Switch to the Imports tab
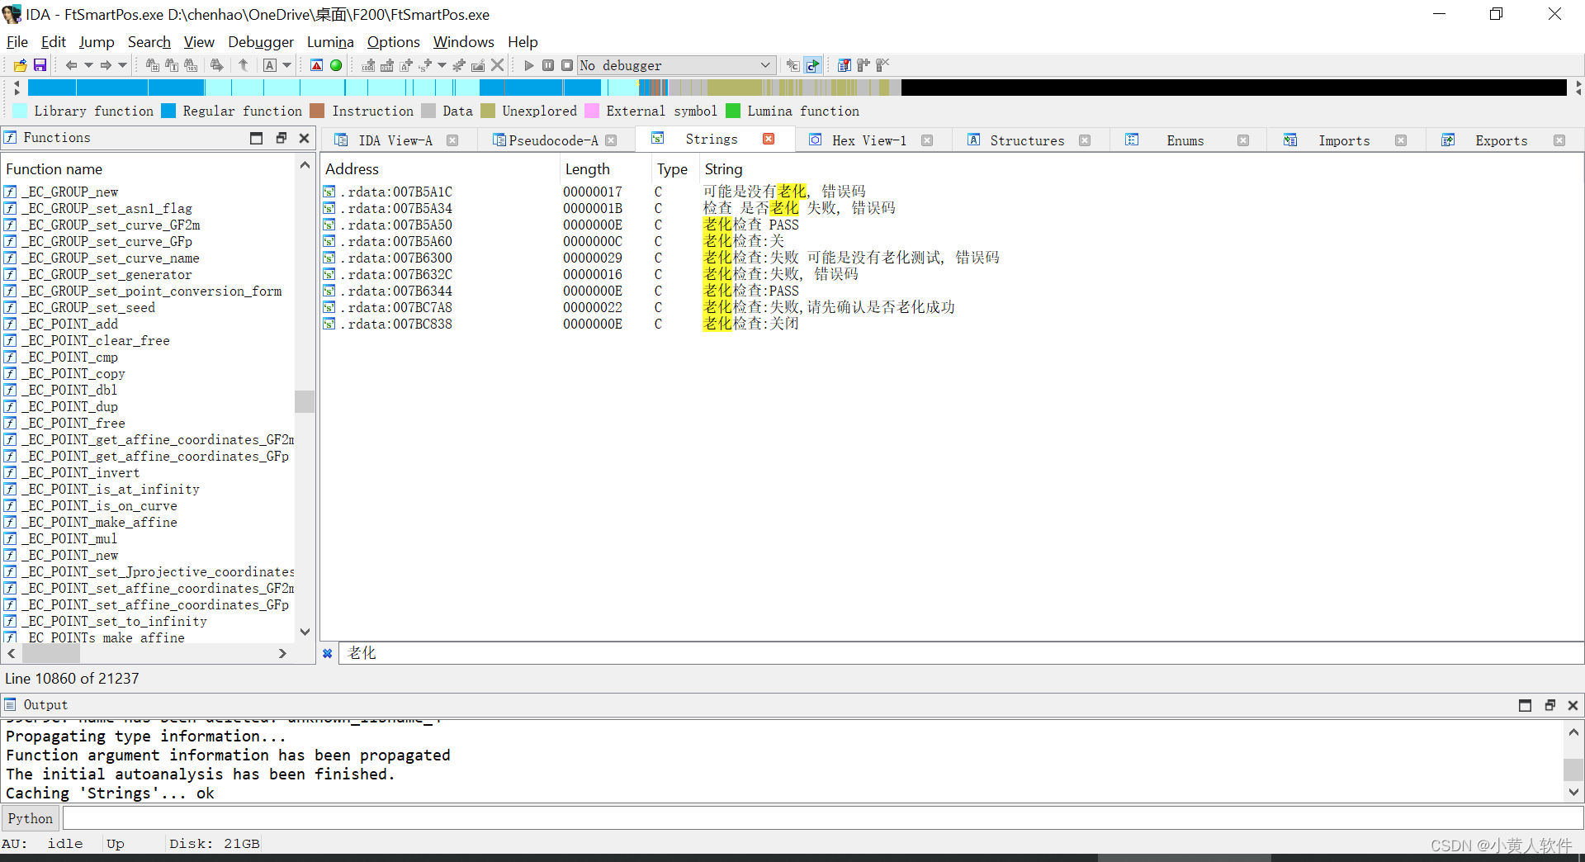Screen dimensions: 1585x862 click(x=1344, y=141)
